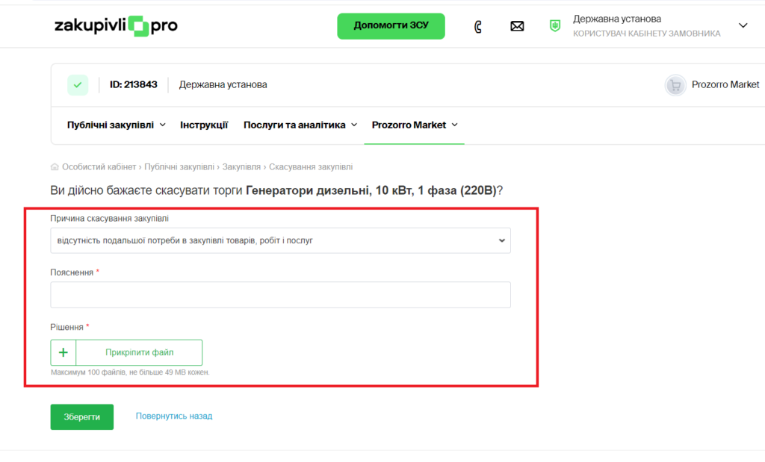Click the Prozorro Market cart icon
This screenshot has width=765, height=462.
(675, 85)
